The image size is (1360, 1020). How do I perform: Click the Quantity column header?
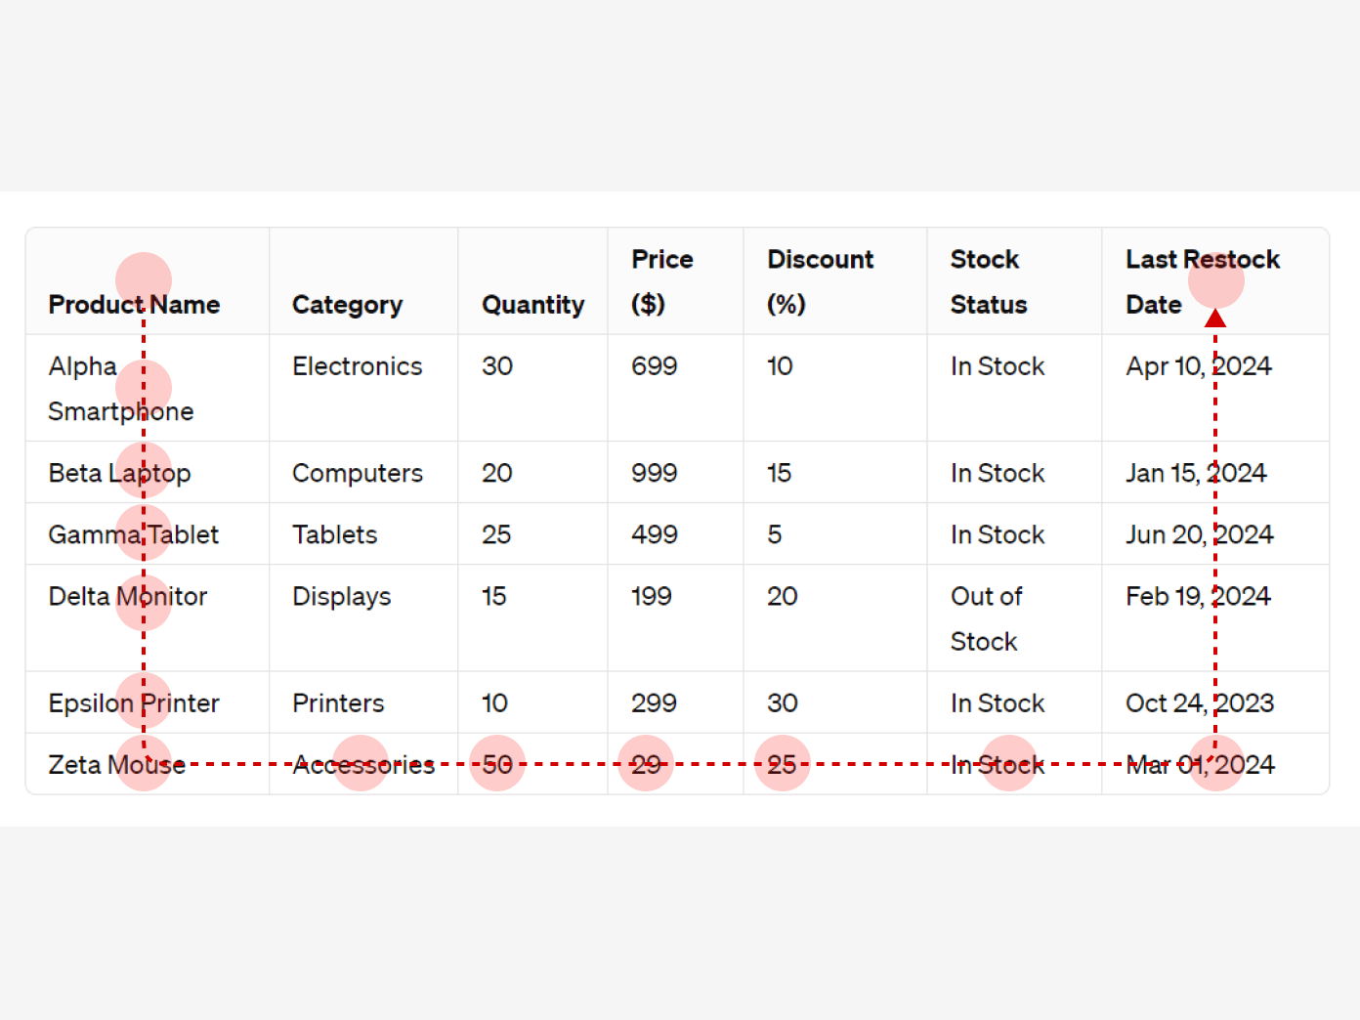point(532,305)
